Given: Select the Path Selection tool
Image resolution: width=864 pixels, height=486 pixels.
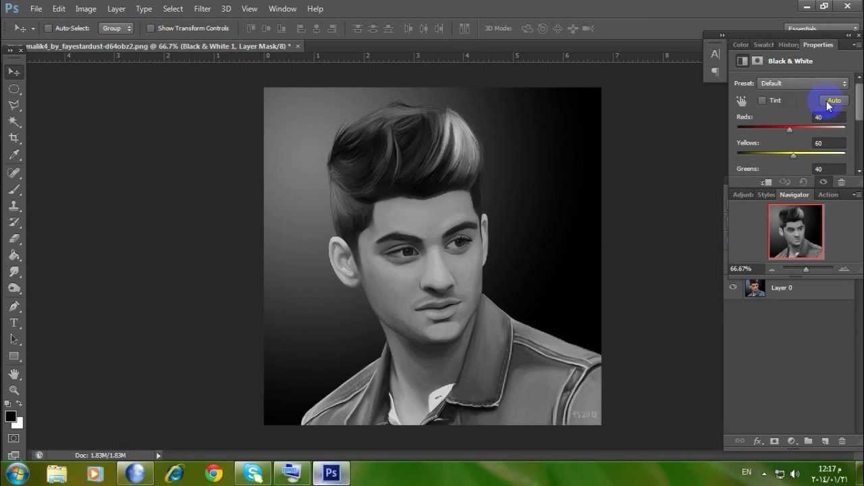Looking at the screenshot, I should point(14,340).
